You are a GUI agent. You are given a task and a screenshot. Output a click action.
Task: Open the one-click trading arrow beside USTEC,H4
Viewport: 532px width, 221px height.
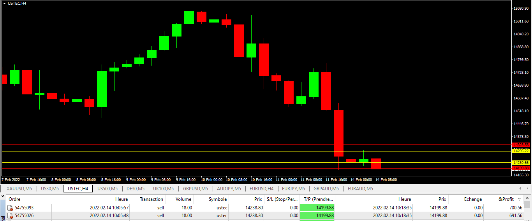pos(4,3)
